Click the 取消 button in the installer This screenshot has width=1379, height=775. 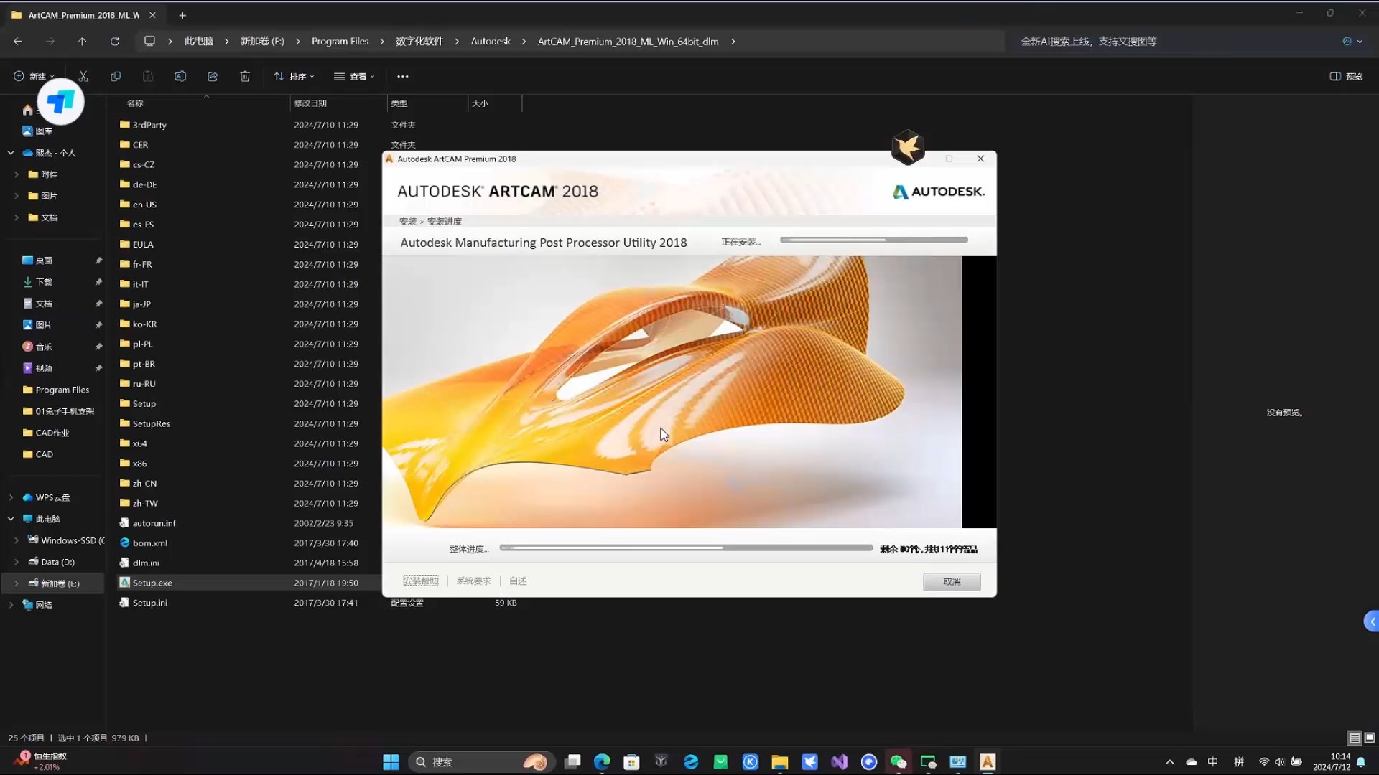click(952, 581)
